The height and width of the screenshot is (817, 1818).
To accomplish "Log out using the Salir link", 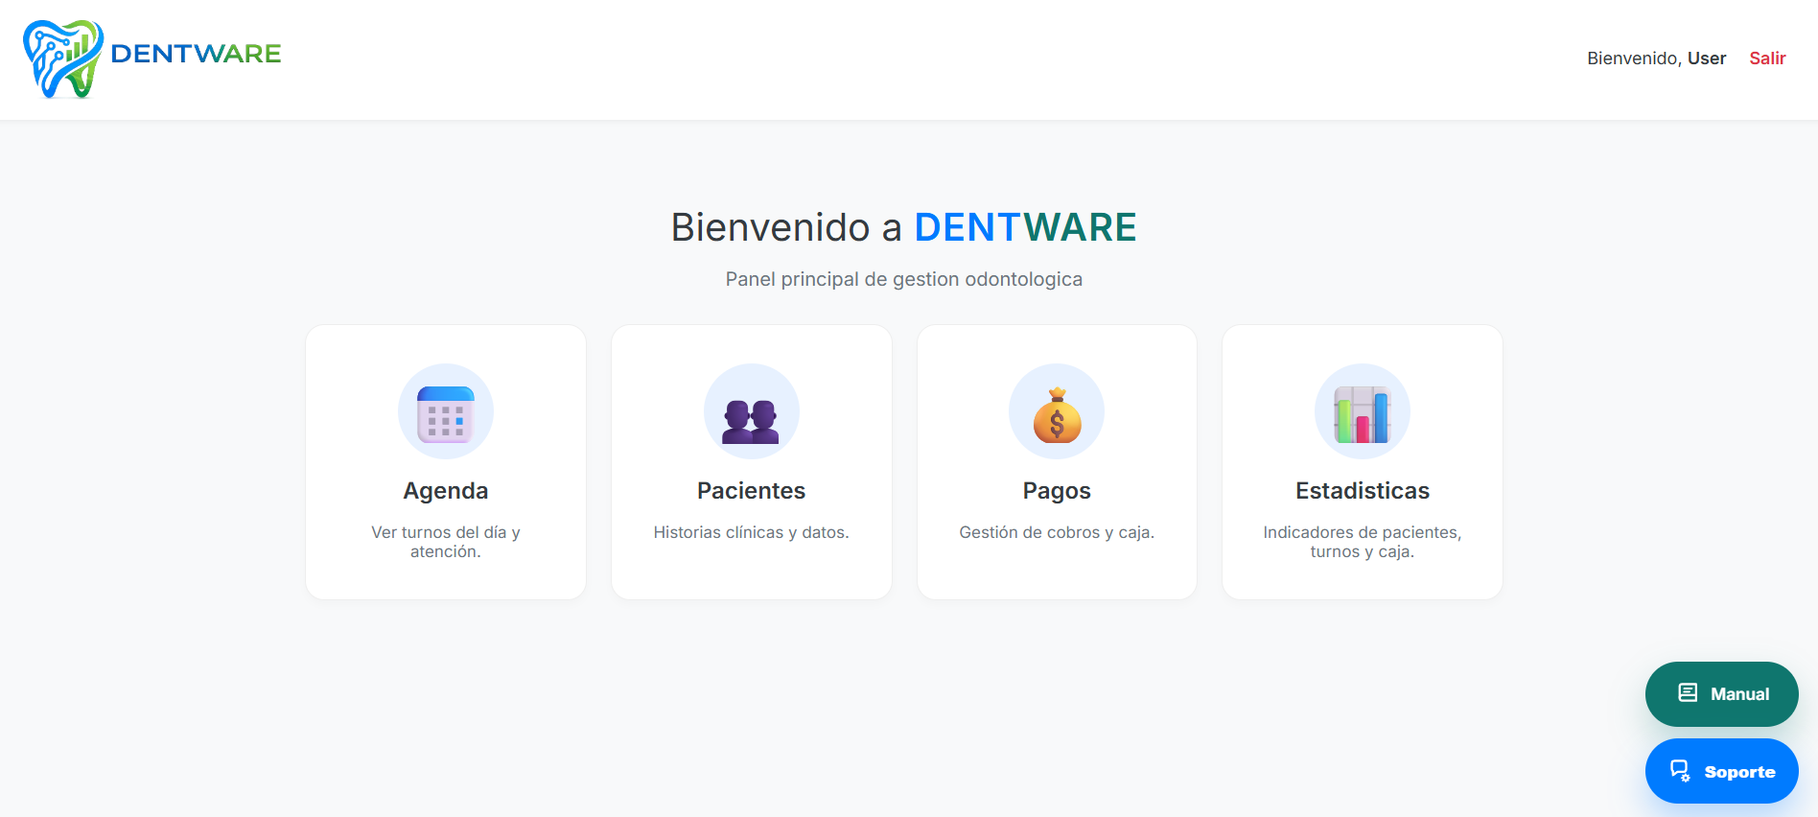I will coord(1767,58).
